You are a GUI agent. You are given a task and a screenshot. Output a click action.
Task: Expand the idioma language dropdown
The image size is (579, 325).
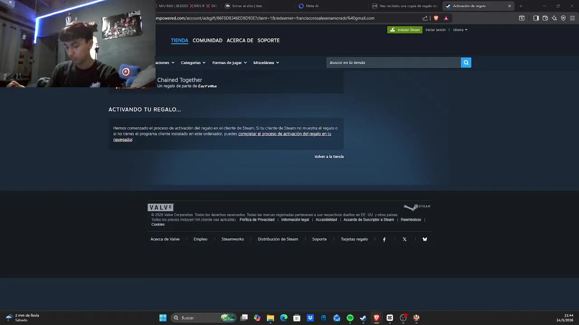pos(460,30)
